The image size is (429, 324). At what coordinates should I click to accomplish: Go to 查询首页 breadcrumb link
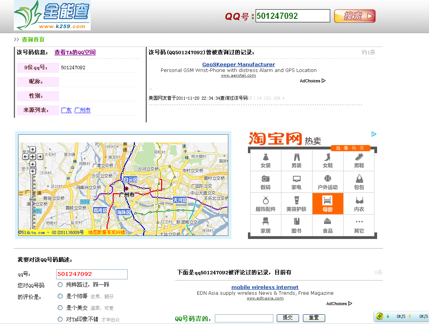coord(33,40)
